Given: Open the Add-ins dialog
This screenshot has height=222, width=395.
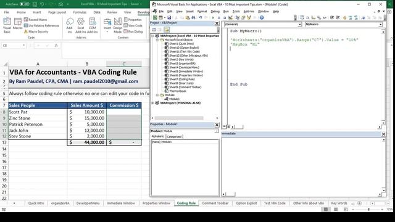Looking at the screenshot, I should [x=70, y=25].
